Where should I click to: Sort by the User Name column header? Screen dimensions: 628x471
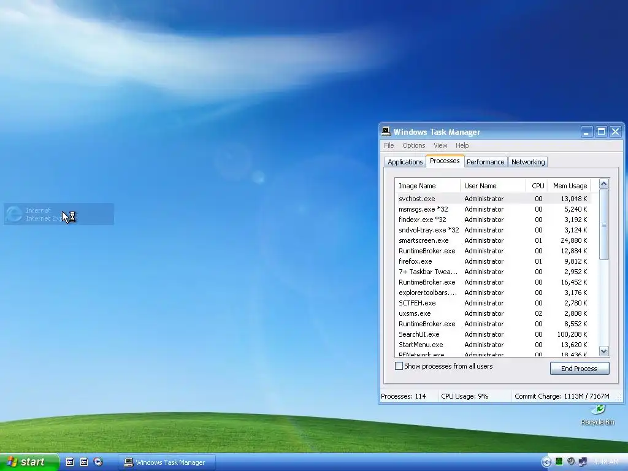pyautogui.click(x=493, y=186)
